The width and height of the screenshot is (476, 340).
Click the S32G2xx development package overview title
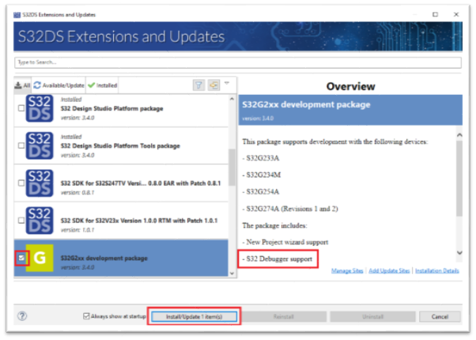(306, 104)
